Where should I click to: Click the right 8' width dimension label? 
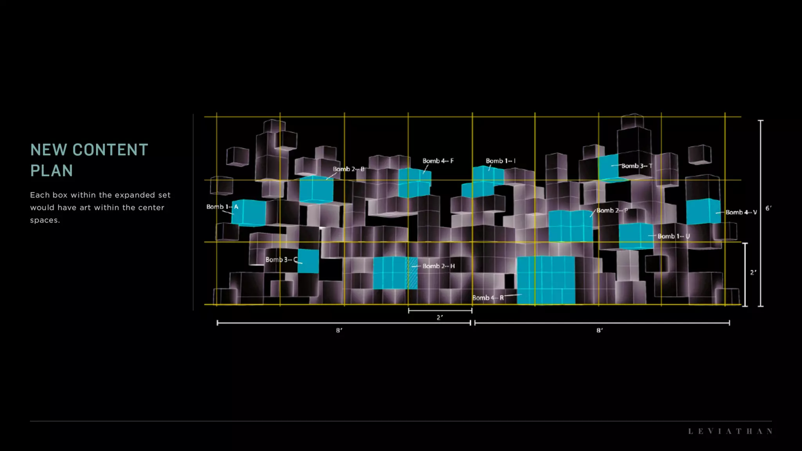click(x=600, y=330)
